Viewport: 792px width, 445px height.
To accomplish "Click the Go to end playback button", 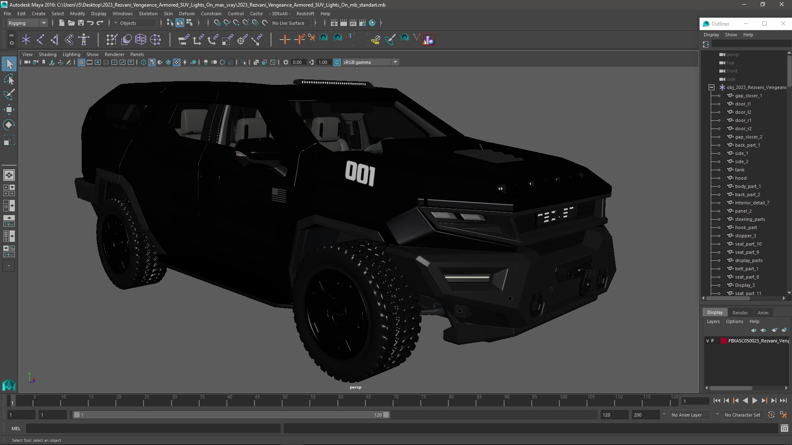I will coord(783,400).
